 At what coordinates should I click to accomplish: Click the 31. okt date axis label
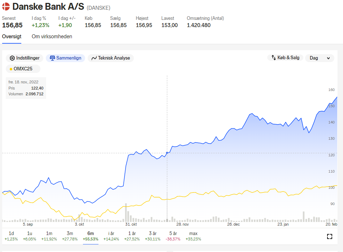(x=131, y=224)
